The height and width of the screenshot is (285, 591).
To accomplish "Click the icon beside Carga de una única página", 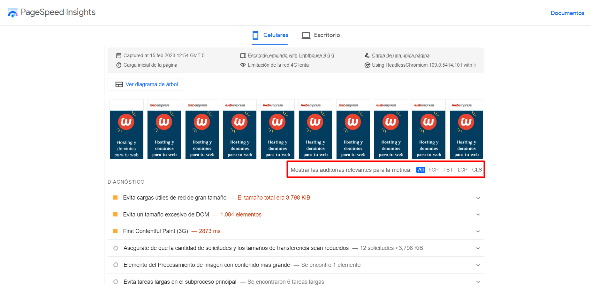I will pyautogui.click(x=367, y=55).
